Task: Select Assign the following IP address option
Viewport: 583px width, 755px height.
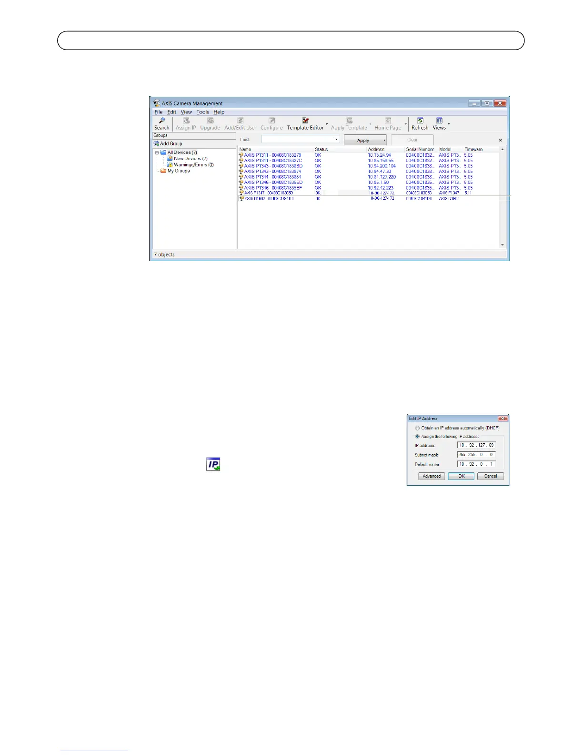Action: [x=418, y=437]
